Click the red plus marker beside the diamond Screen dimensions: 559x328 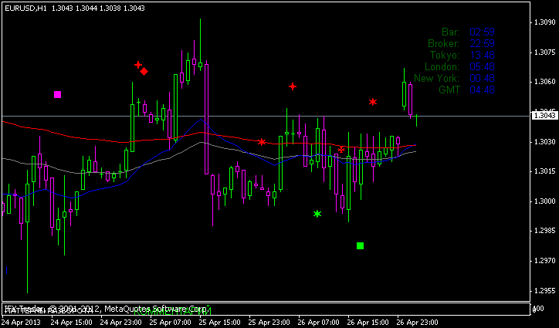coord(137,65)
